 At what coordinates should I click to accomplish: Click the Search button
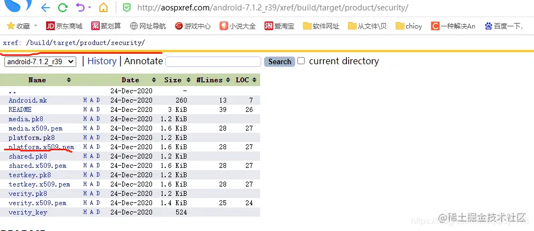(279, 61)
